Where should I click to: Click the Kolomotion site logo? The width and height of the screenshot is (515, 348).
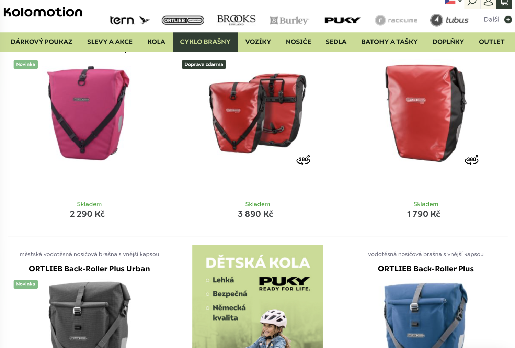coord(43,12)
